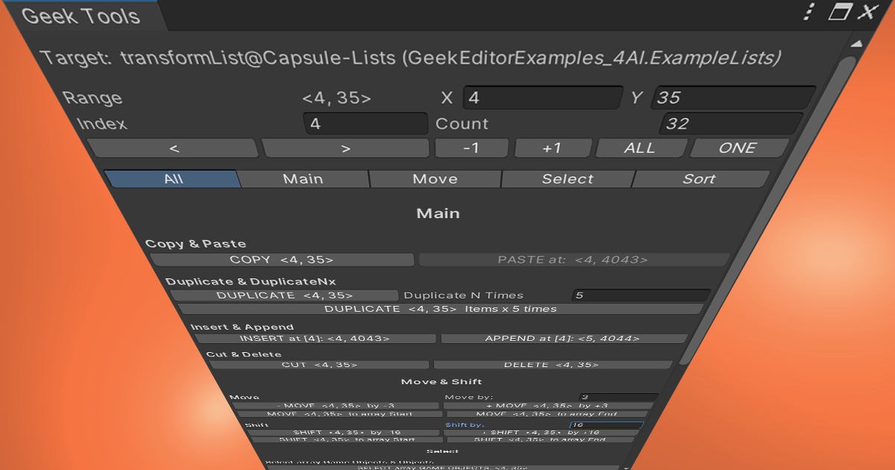Click SHIFT <4, 35> to array End
895x470 pixels.
(540, 440)
